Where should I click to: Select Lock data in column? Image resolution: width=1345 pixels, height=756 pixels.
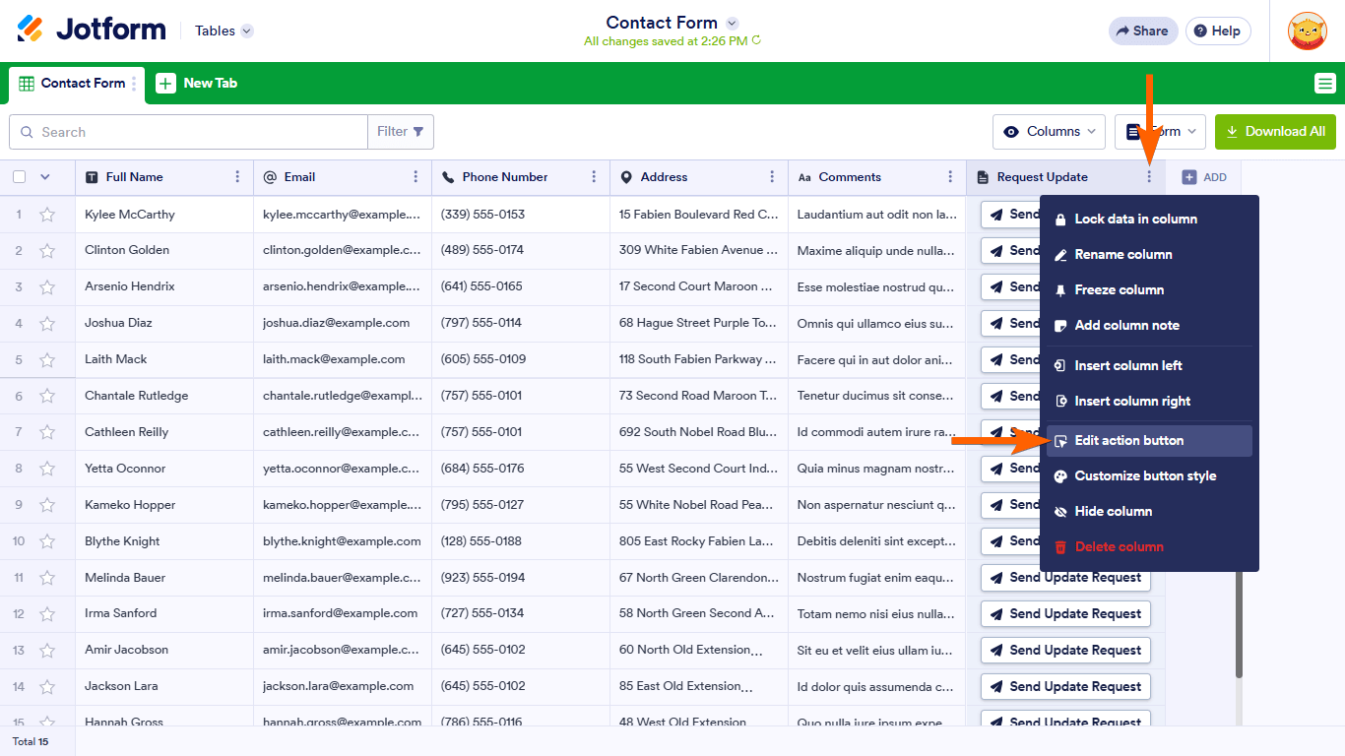click(1149, 219)
